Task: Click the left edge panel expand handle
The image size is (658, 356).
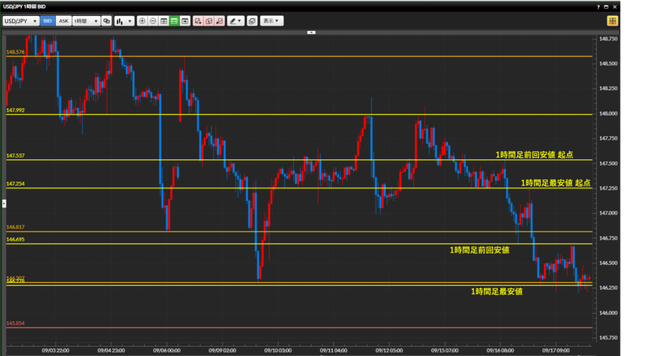Action: (x=3, y=203)
